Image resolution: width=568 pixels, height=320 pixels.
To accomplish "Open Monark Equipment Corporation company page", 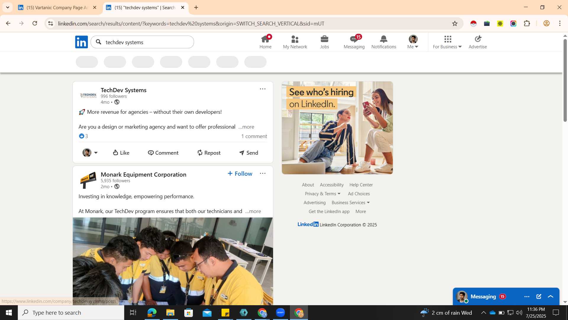I will (143, 175).
